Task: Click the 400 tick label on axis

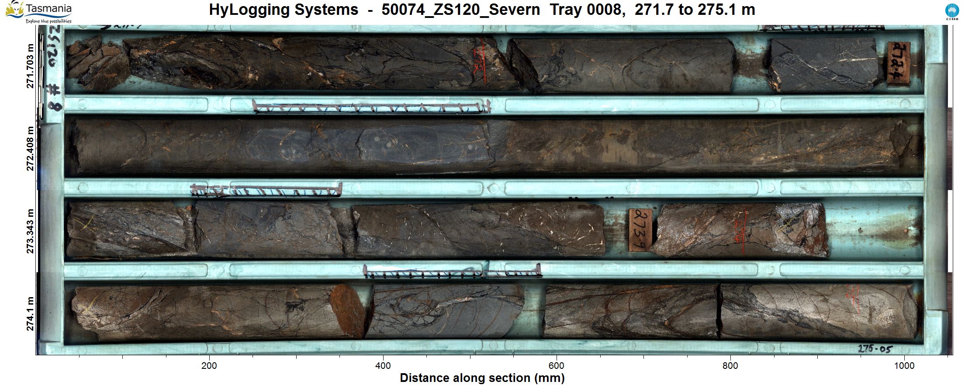Action: [x=383, y=366]
